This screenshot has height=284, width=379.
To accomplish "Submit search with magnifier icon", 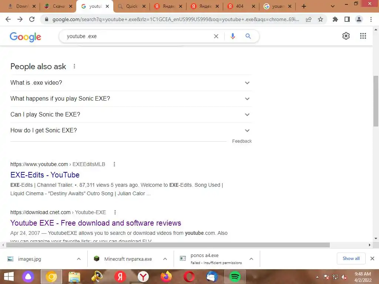I will coord(248,36).
